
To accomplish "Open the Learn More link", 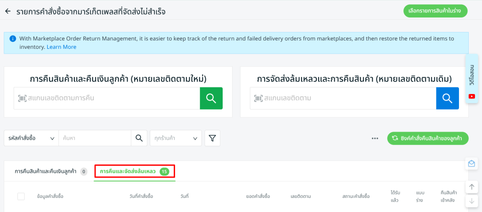I will point(61,47).
